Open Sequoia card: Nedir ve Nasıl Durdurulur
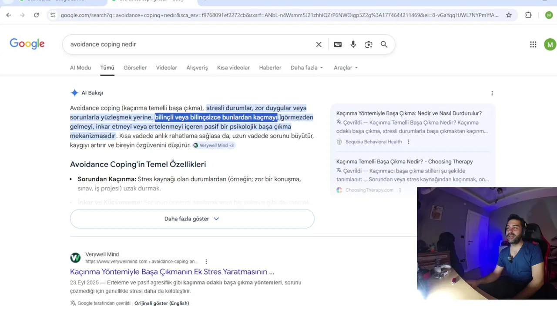The height and width of the screenshot is (313, 557). pyautogui.click(x=409, y=113)
